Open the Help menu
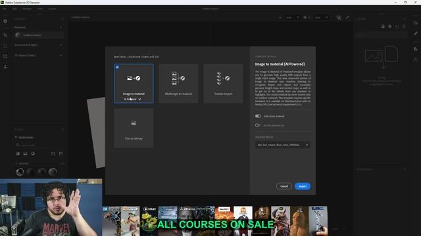 (39, 9)
